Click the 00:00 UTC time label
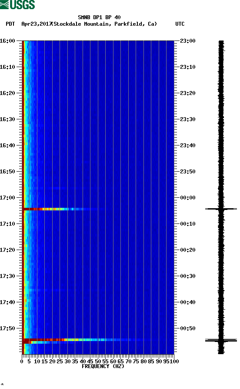Image resolution: width=240 pixels, height=389 pixels. click(188, 198)
